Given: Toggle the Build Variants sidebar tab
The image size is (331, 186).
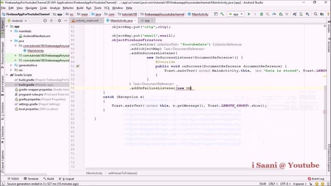Looking at the screenshot, I should pyautogui.click(x=3, y=85).
